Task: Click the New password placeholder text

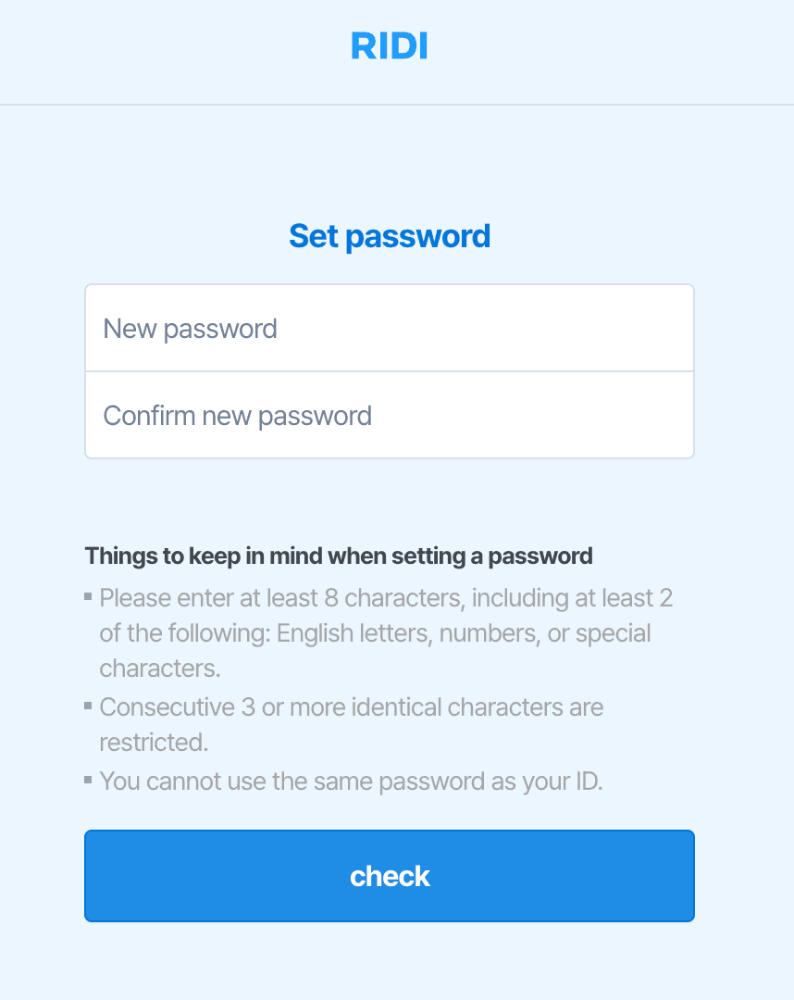Action: coord(191,328)
